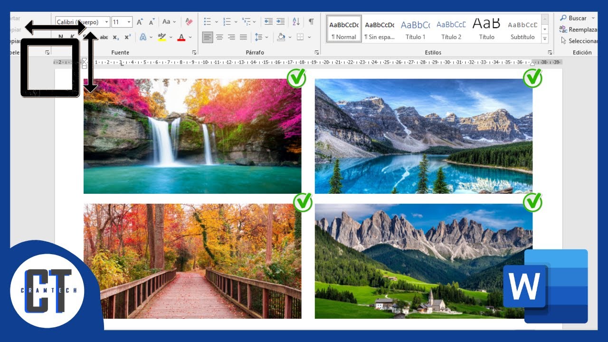This screenshot has height=342, width=608.
Task: Expand the highlight color dropdown arrow
Action: pos(171,37)
